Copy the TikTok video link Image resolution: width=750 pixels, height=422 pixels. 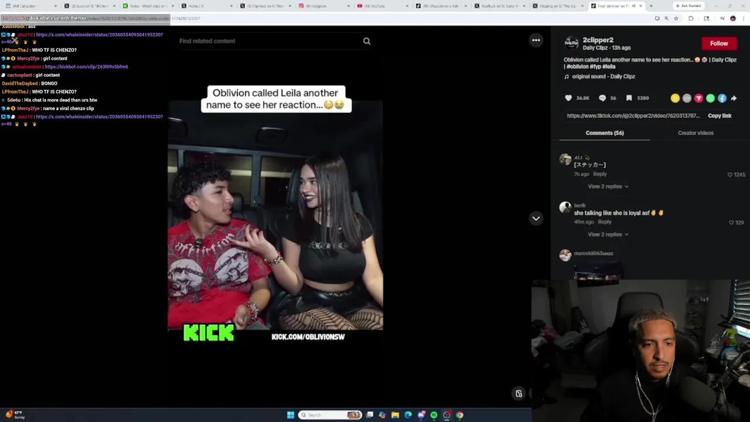point(720,116)
